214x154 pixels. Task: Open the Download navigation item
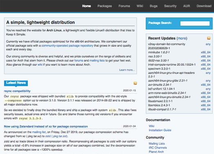(x=204, y=6)
